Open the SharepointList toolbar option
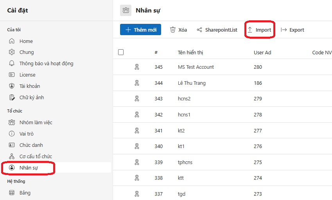This screenshot has height=200, width=332. coord(217,30)
